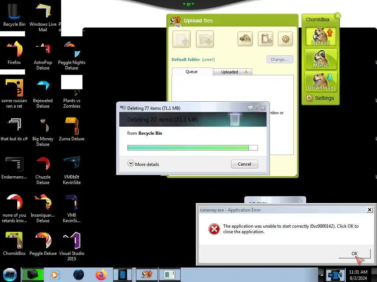
Task: Open the Peggle Nights Deluxe desktop shortcut
Action: pos(72,55)
